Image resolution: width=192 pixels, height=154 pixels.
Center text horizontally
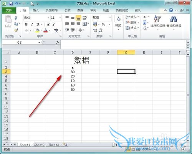pos(73,24)
